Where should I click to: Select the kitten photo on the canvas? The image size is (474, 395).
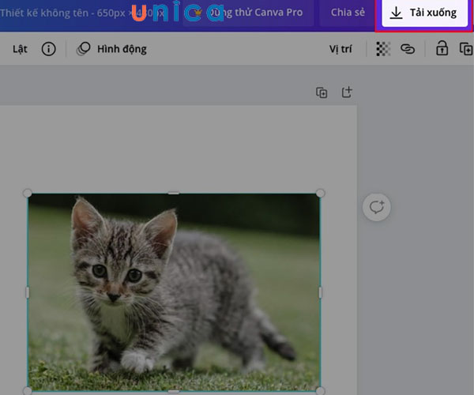[174, 292]
